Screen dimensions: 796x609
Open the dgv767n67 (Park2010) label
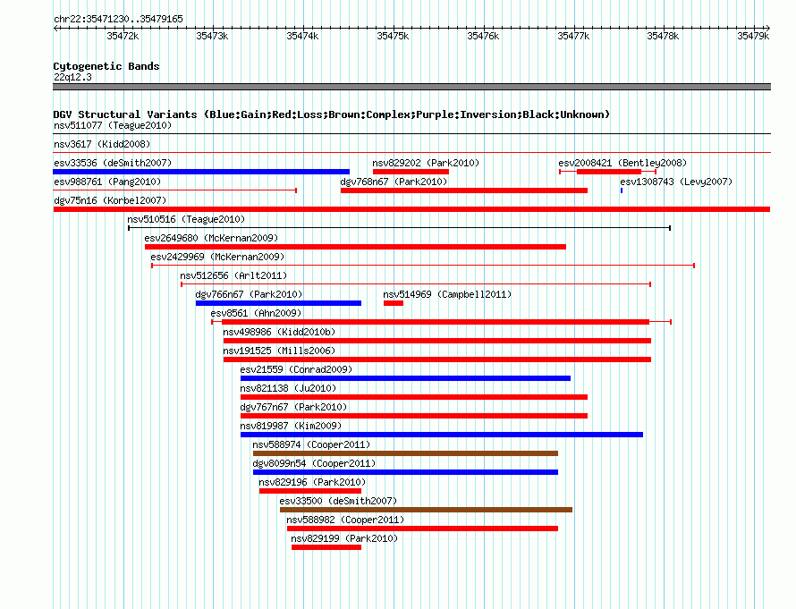[293, 407]
